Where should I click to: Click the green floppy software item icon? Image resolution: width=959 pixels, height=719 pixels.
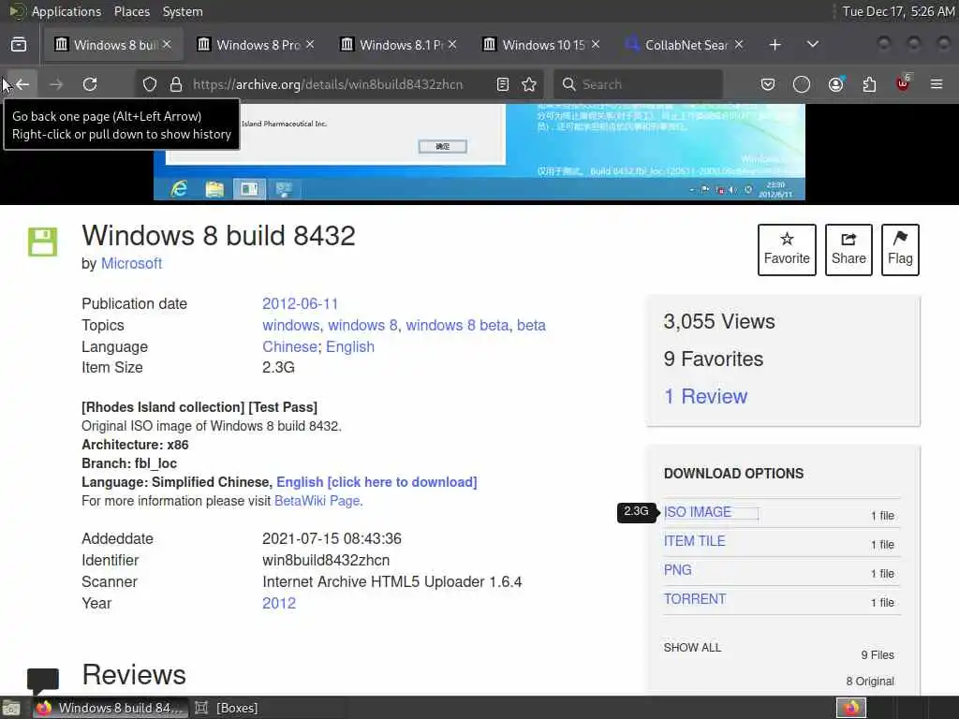pos(43,242)
